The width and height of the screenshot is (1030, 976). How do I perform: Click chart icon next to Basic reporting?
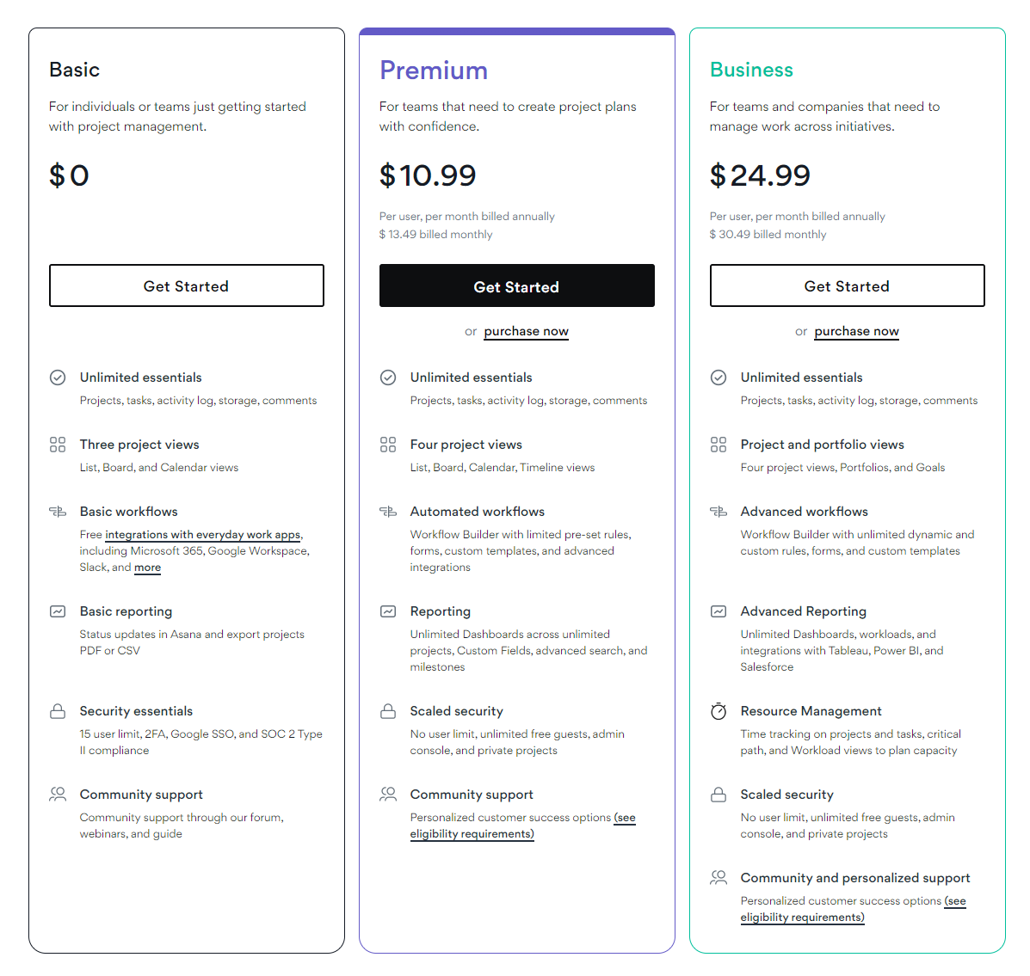[x=58, y=611]
